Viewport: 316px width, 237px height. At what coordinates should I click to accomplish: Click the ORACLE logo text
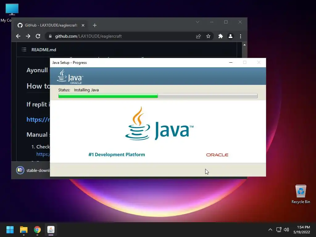(x=217, y=155)
